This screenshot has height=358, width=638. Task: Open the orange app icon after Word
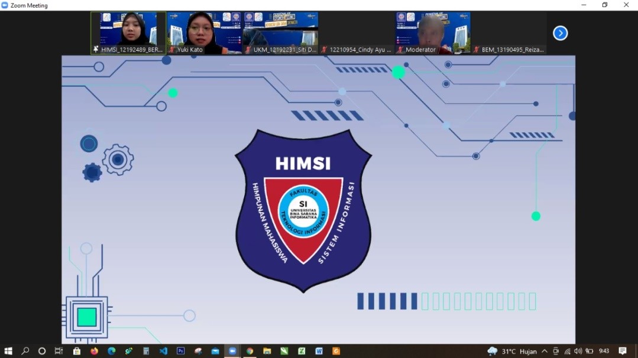pos(336,351)
